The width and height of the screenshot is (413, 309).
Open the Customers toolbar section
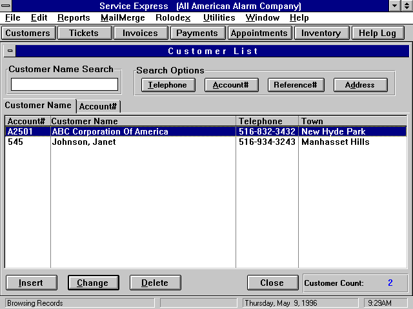(x=28, y=33)
